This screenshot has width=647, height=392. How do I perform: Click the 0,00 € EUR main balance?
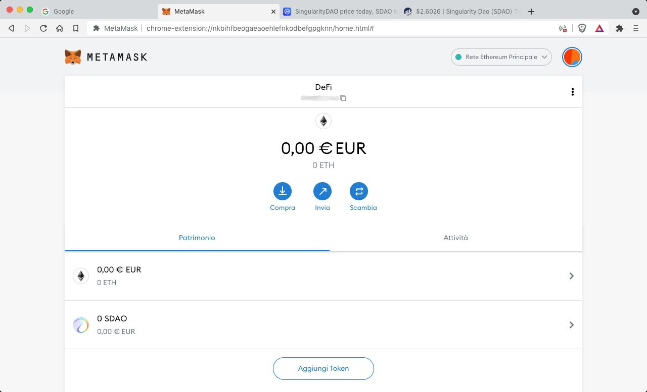pos(323,148)
